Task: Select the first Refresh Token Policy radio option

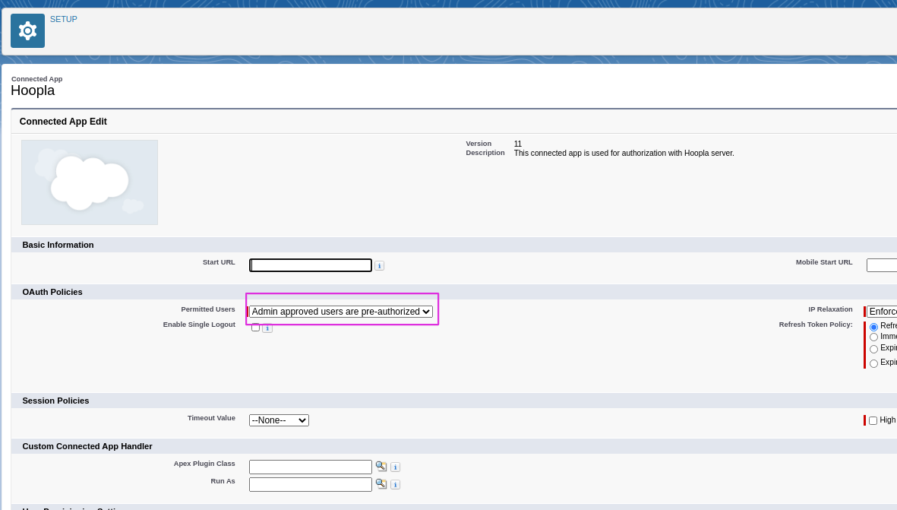Action: pyautogui.click(x=873, y=327)
